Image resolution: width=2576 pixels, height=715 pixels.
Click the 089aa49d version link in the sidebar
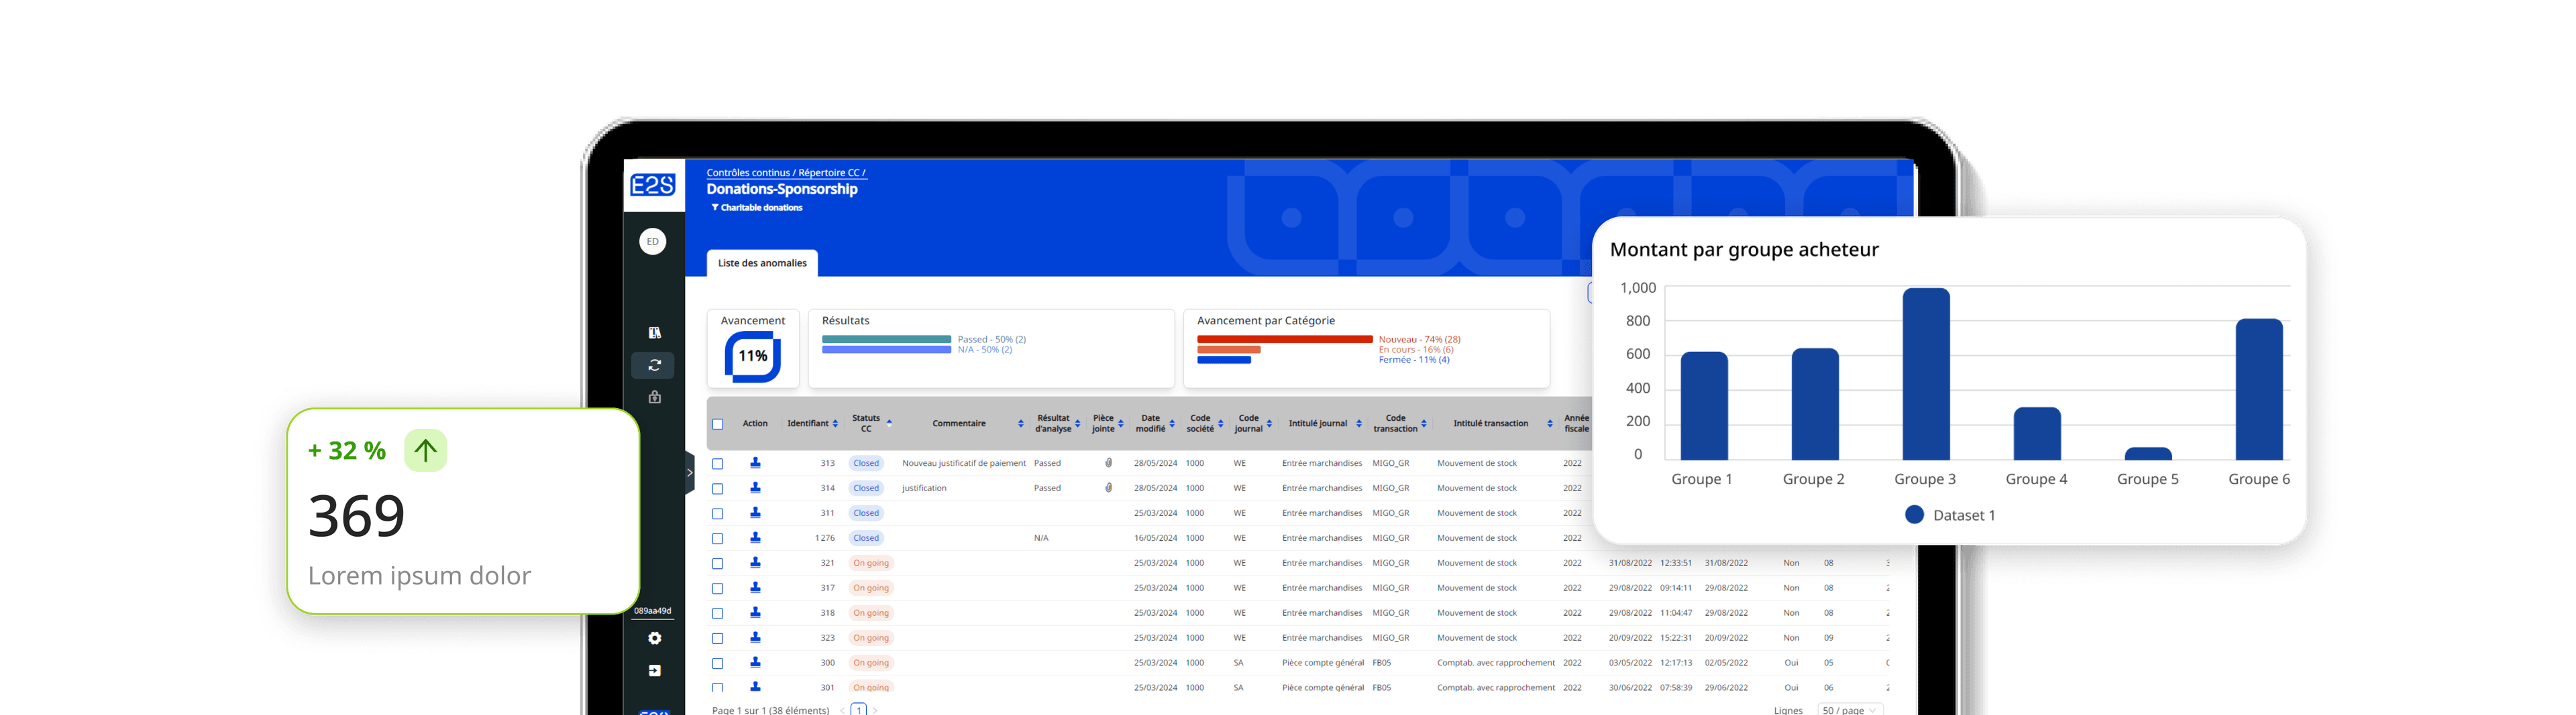(x=653, y=611)
